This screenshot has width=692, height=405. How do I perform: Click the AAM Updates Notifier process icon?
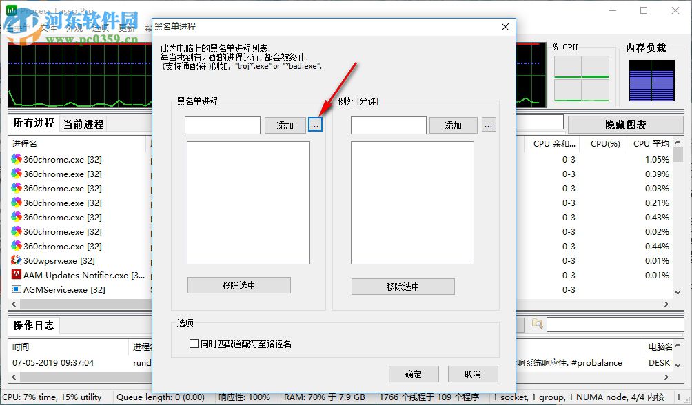[17, 275]
